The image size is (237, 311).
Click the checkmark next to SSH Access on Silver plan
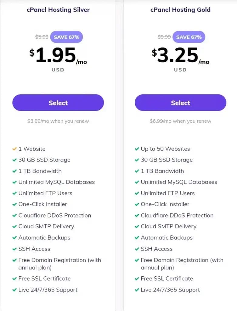(x=15, y=249)
